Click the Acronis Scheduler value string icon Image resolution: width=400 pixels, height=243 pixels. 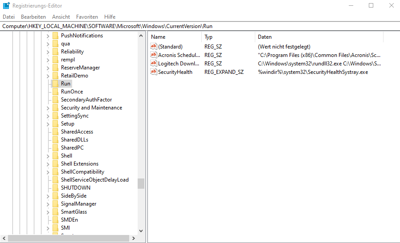153,55
